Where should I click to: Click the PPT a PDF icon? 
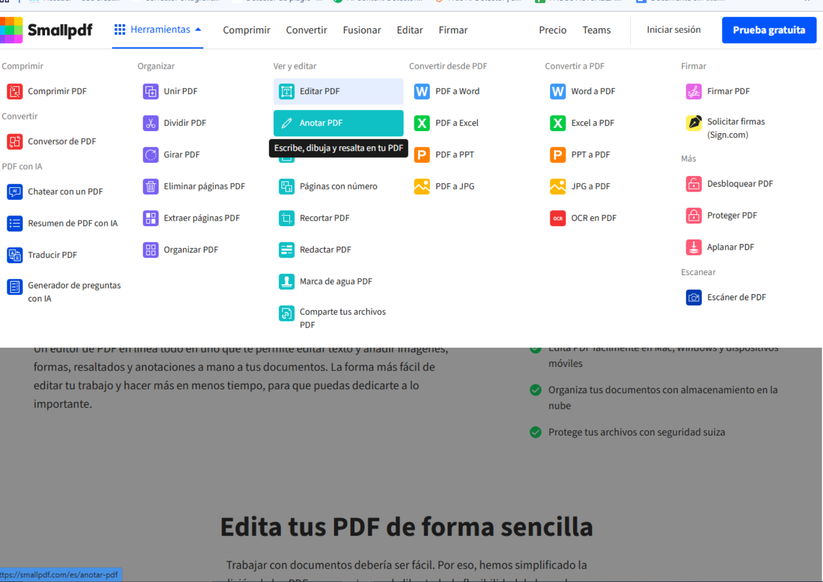click(x=558, y=155)
